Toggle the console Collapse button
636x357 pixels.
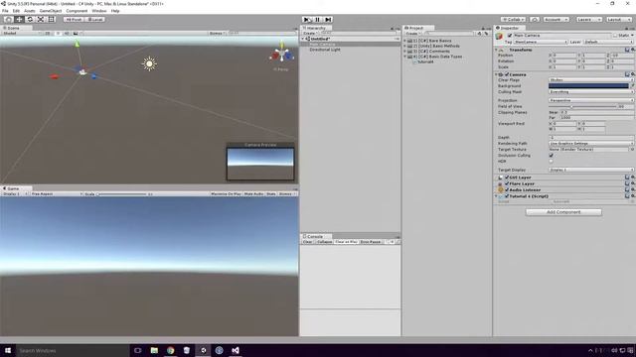[x=324, y=242]
